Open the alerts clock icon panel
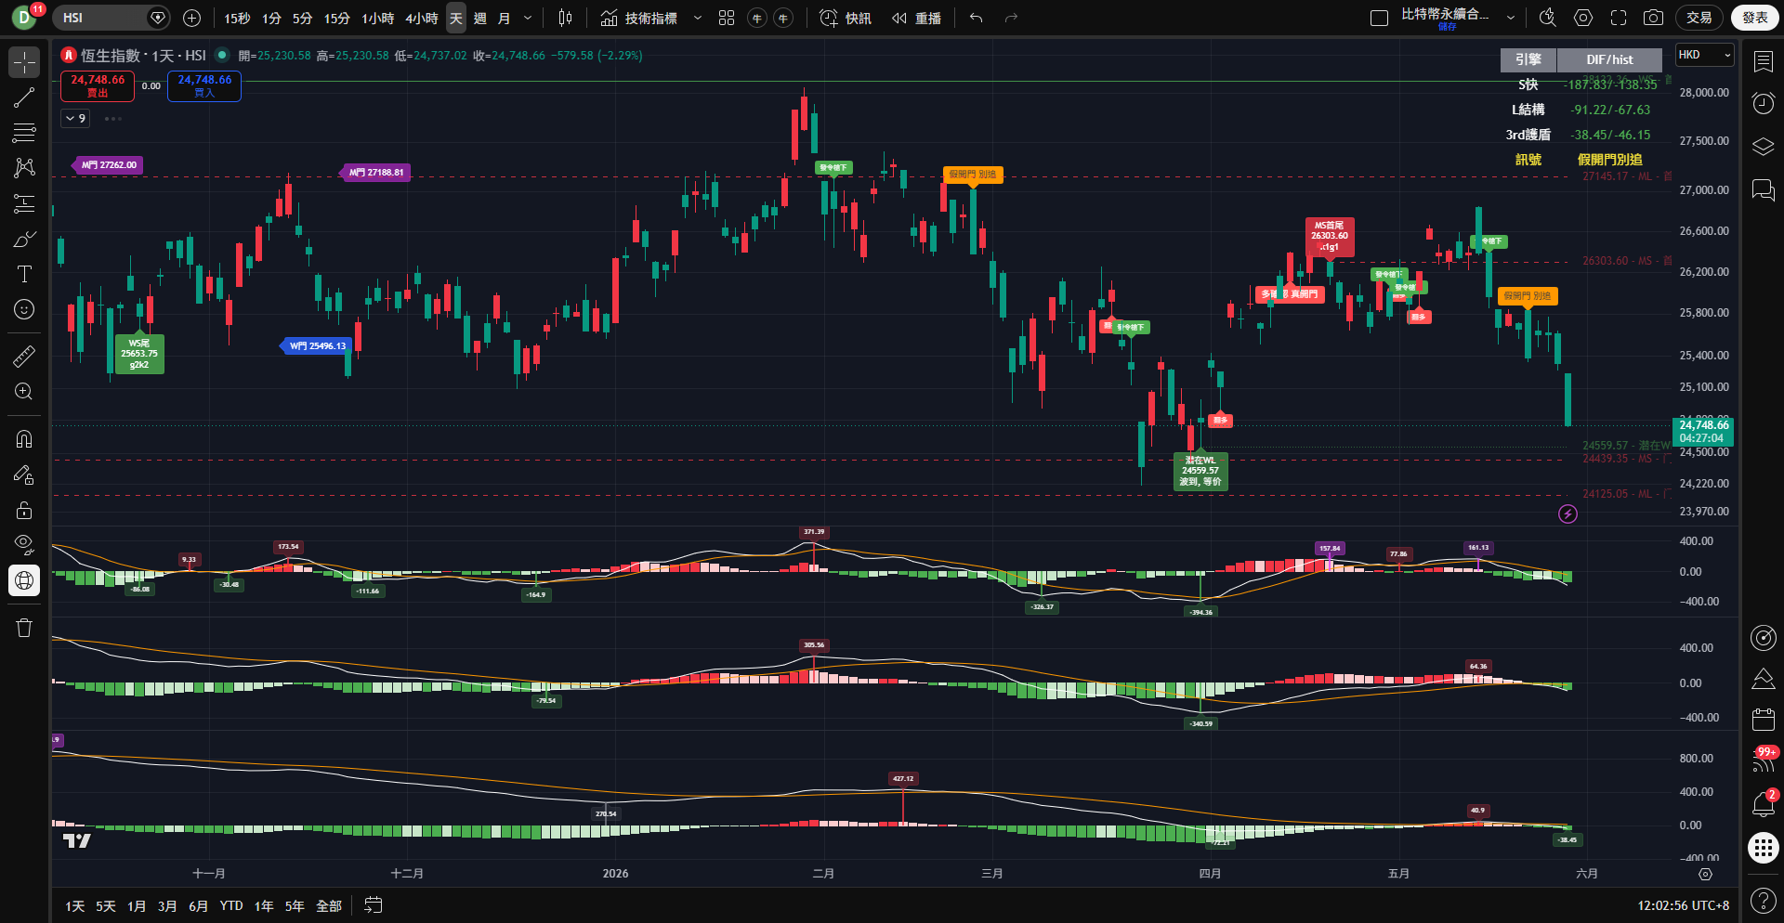Screen dimensions: 1784x923 point(1763,103)
